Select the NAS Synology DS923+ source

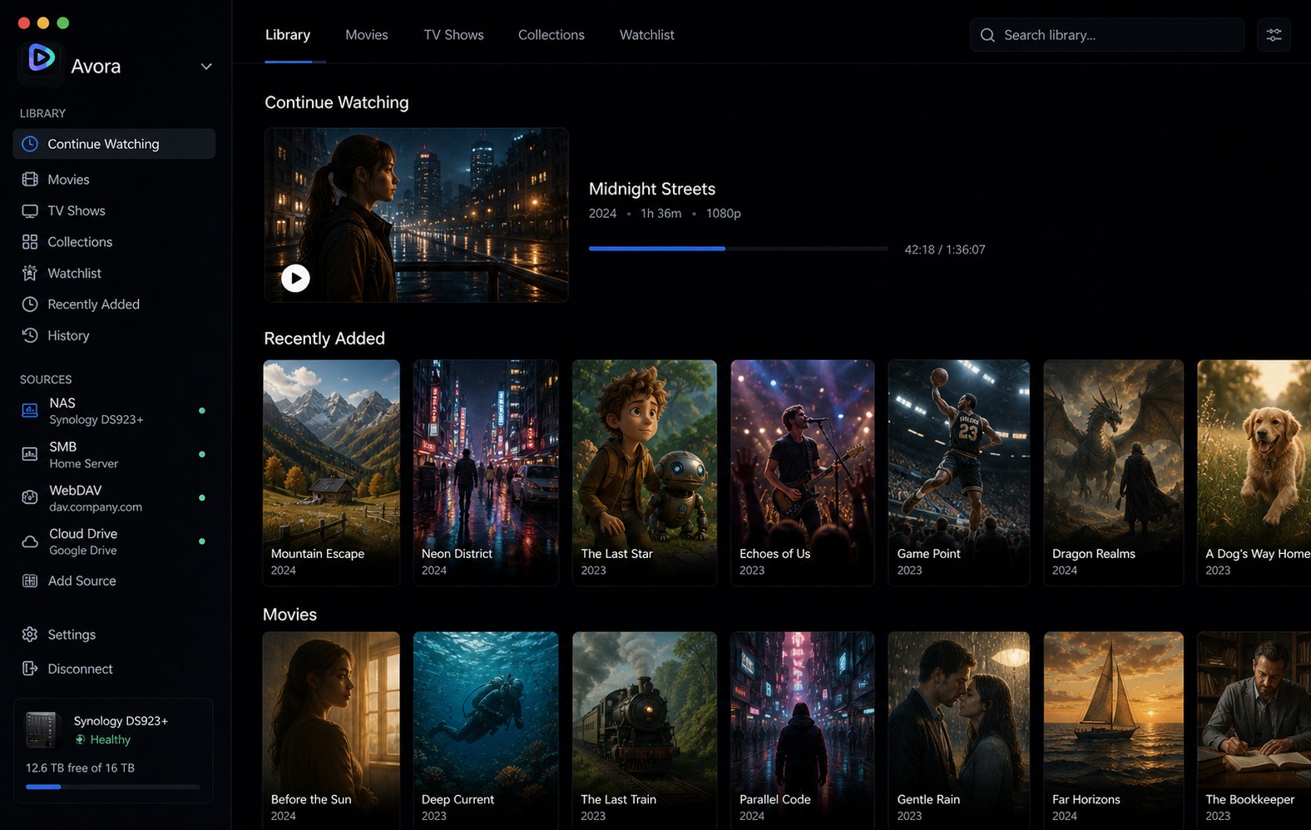tap(114, 411)
